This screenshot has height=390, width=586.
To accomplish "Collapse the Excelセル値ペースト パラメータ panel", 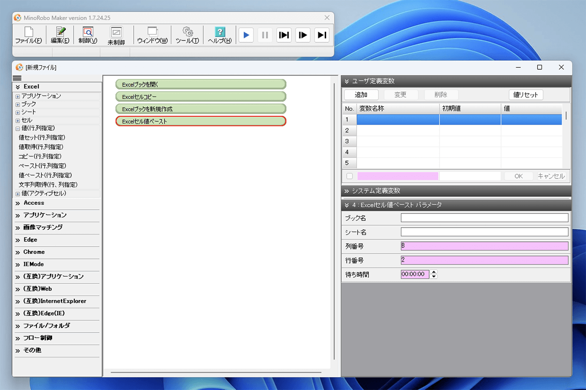I will (x=347, y=205).
